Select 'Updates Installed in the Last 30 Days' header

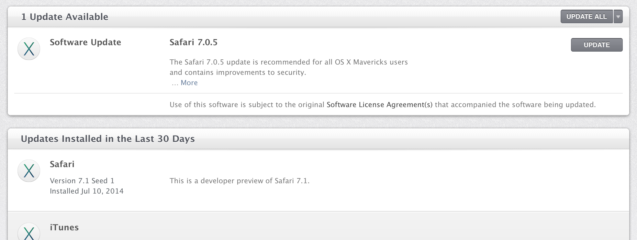pos(108,139)
